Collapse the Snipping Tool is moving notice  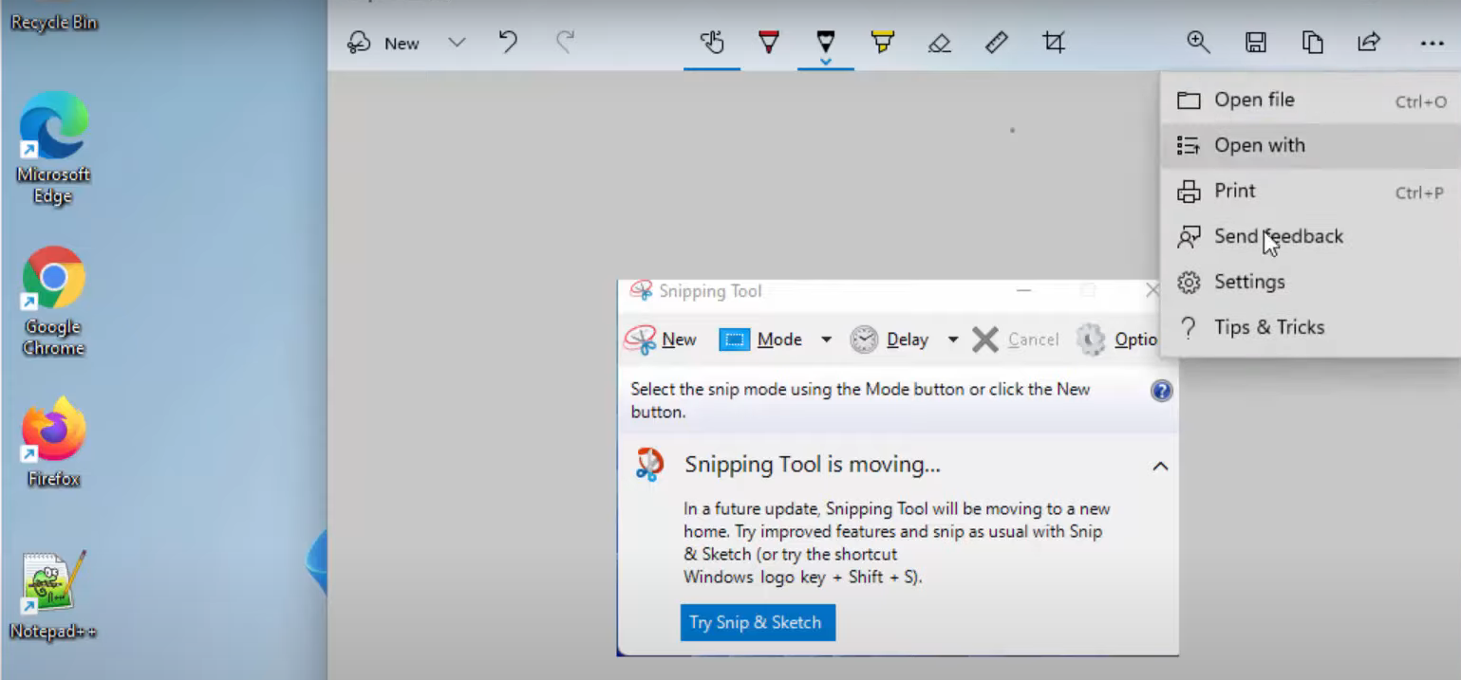coord(1160,466)
